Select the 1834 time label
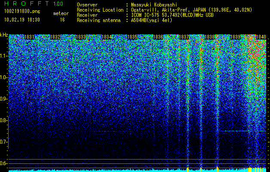 pos(107,37)
